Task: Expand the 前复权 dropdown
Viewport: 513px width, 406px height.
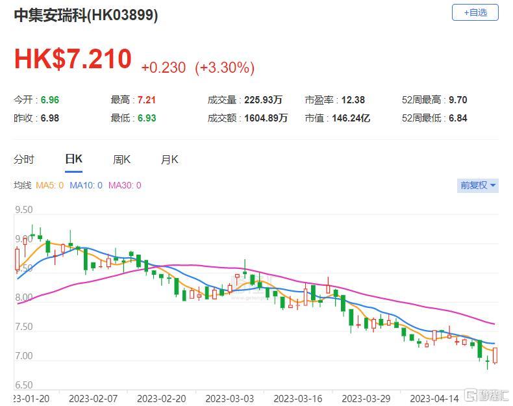Action: 478,186
